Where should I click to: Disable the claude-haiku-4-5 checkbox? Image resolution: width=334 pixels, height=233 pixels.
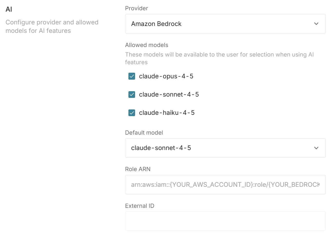point(132,113)
